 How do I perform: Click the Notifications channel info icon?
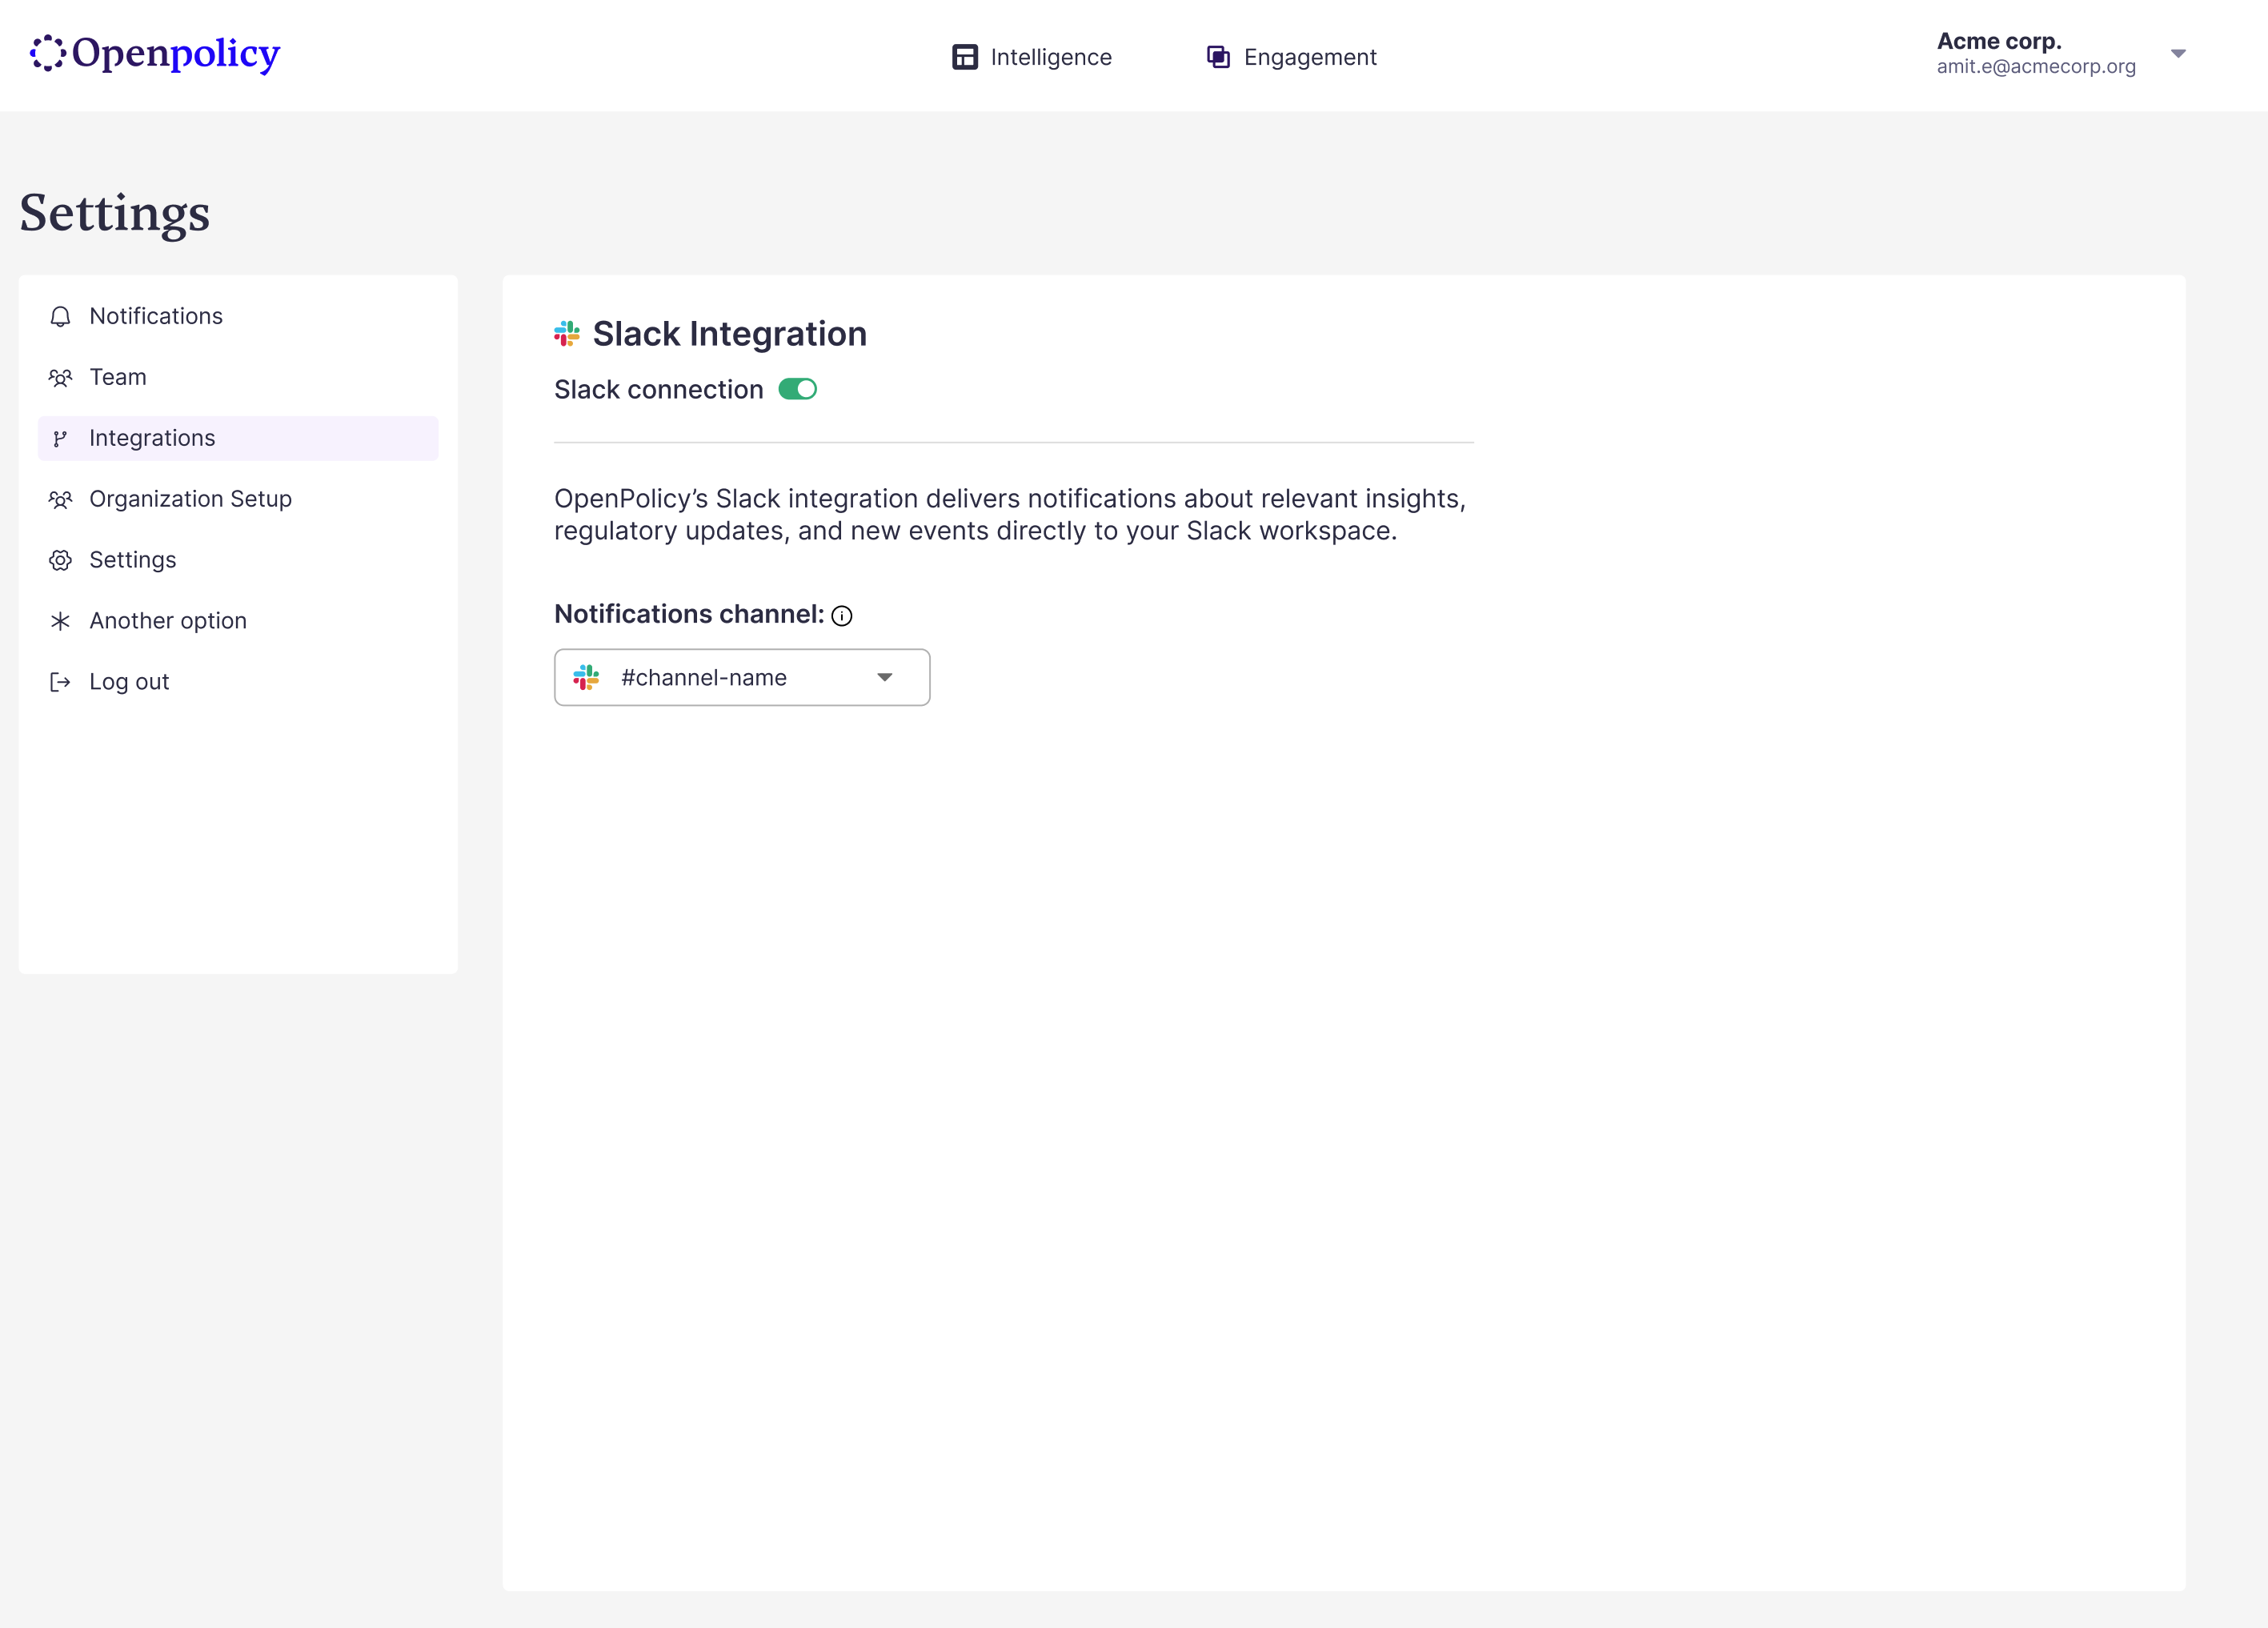(842, 616)
